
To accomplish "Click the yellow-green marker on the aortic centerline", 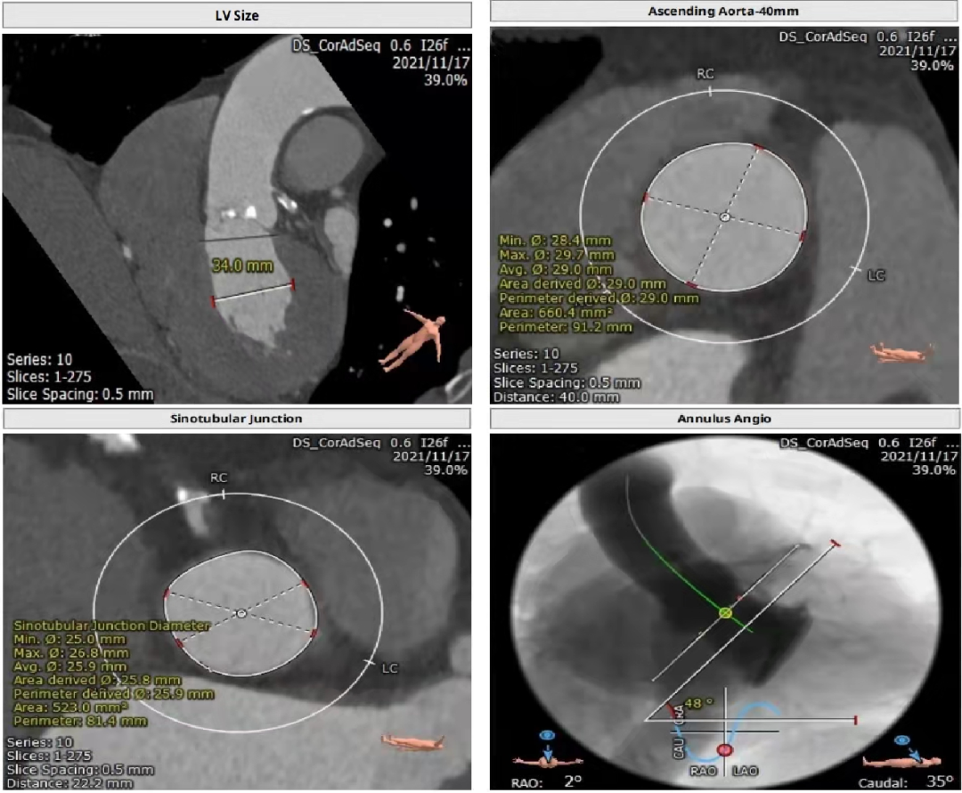I will pyautogui.click(x=725, y=612).
